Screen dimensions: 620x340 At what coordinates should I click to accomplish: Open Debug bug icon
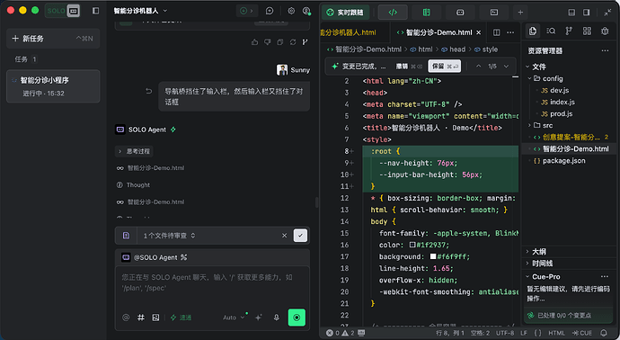605,31
